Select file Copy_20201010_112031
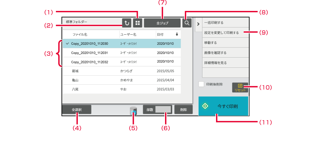Screen dimensions: 318x145 click(122, 53)
